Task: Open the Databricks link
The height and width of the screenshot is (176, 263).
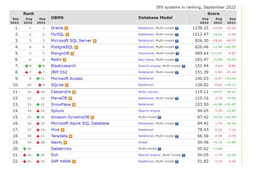Action: (61, 149)
